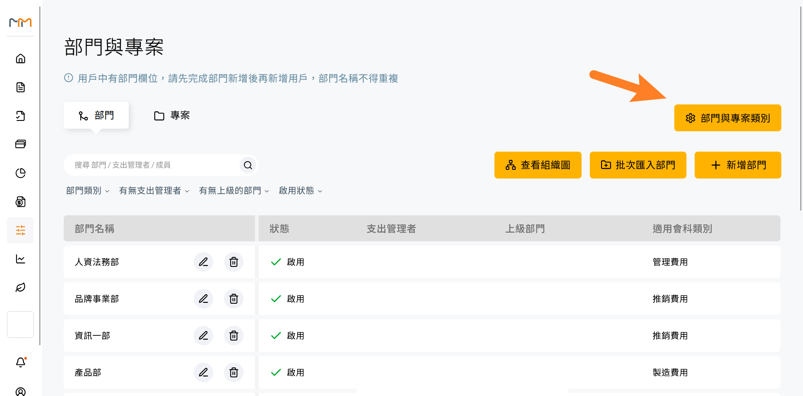Image resolution: width=803 pixels, height=396 pixels.
Task: Select the 部門 tab
Action: pyautogui.click(x=96, y=115)
